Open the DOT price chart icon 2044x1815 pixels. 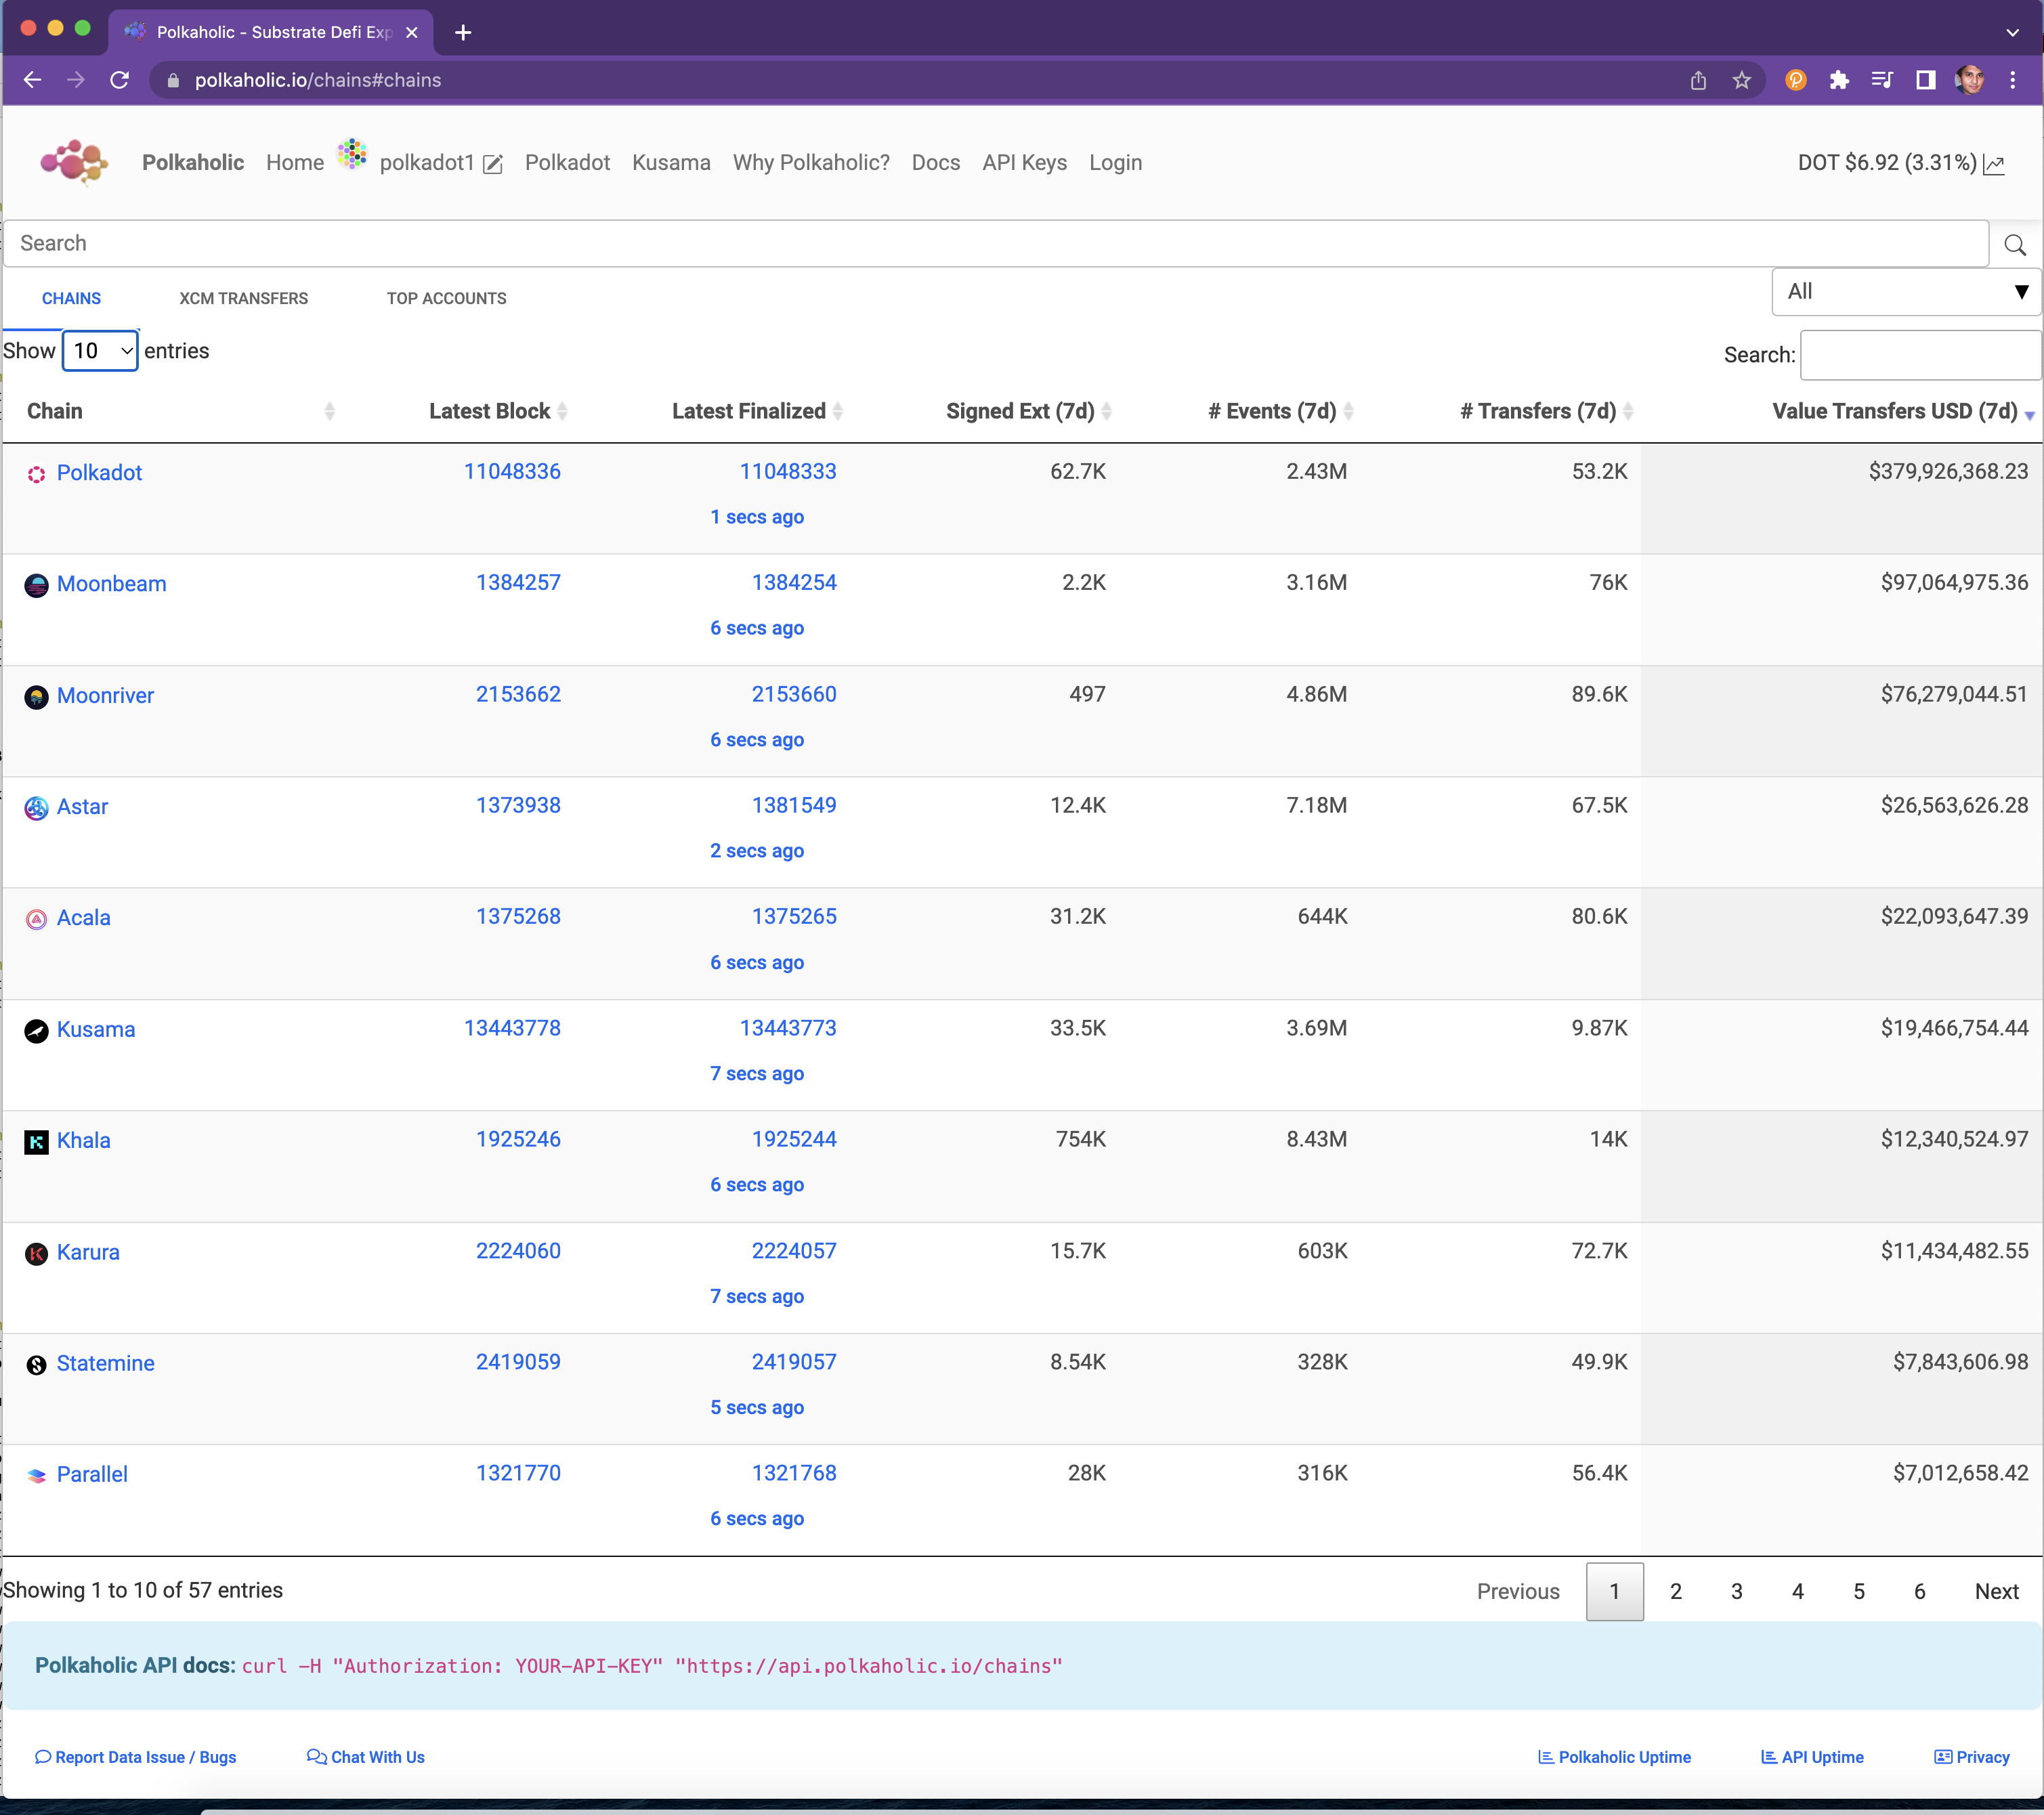1994,164
